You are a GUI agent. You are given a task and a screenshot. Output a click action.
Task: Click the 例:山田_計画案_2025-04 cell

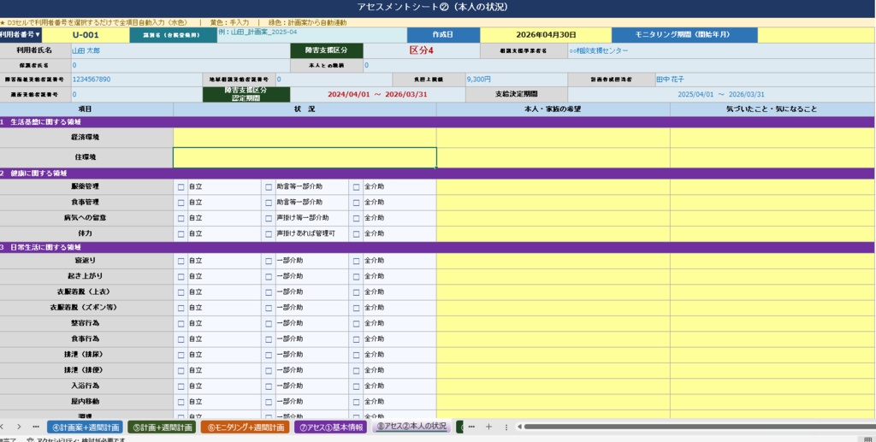click(x=311, y=34)
